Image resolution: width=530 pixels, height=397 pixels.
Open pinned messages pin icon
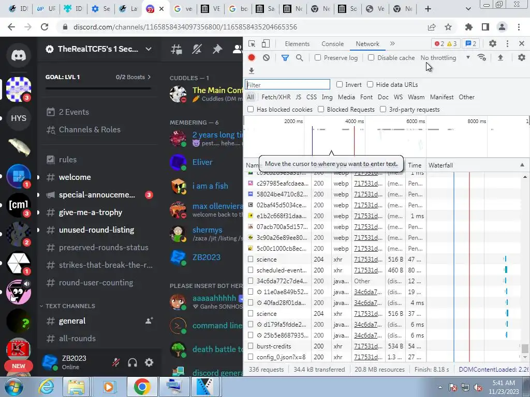tap(217, 49)
